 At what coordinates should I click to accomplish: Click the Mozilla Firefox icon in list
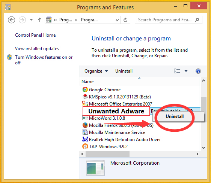85,125
